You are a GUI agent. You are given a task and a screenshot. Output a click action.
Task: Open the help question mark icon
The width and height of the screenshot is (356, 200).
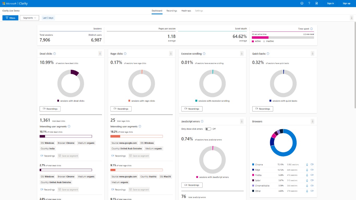pos(309,3)
